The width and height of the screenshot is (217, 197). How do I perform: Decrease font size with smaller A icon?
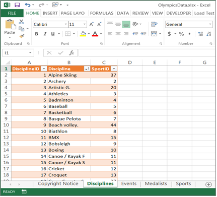click(x=99, y=24)
